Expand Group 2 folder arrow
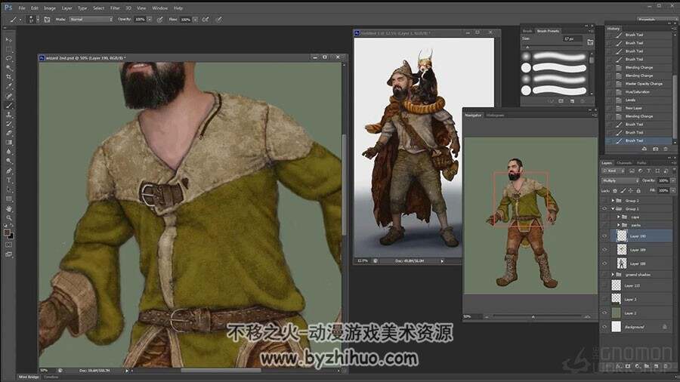Image resolution: width=680 pixels, height=382 pixels. (x=613, y=201)
